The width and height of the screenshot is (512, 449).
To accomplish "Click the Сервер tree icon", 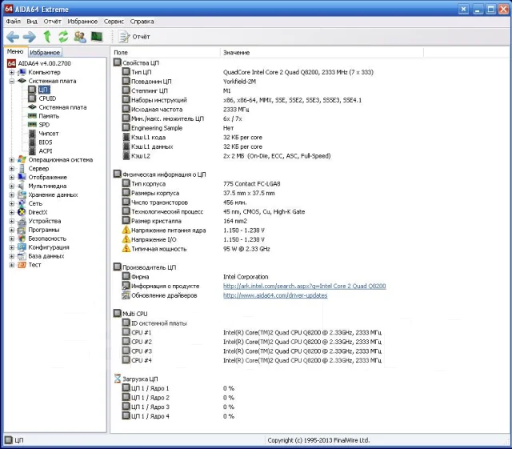I will [22, 168].
